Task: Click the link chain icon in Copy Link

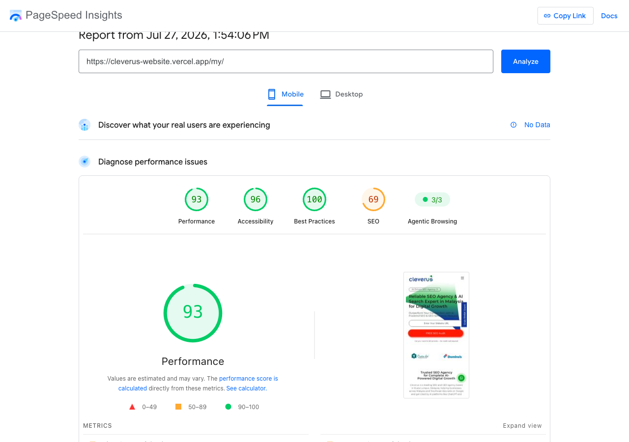Action: [x=547, y=16]
